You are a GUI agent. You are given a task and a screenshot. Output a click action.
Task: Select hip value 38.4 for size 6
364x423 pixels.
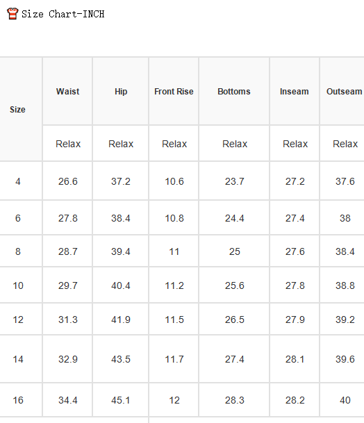click(121, 218)
